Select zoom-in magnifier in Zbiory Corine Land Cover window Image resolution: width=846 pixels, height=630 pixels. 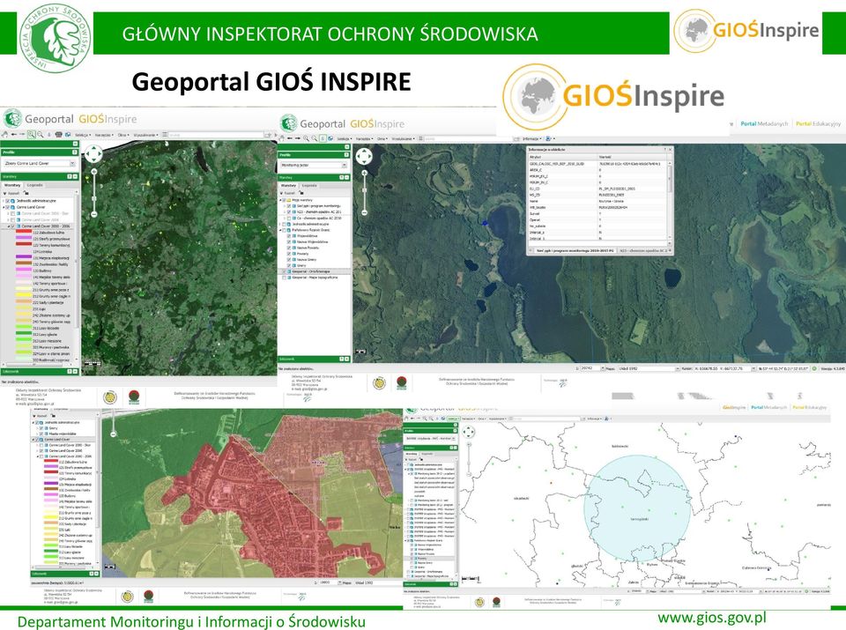coord(32,134)
